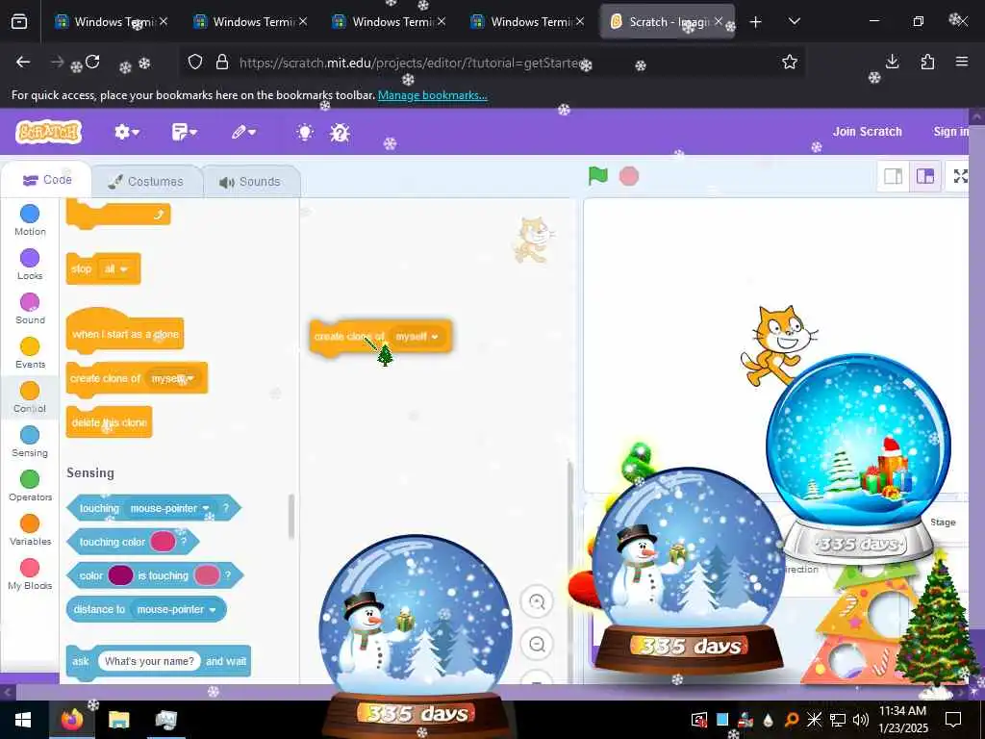Select the Sensing block category
Screen dimensions: 985x739
(30, 441)
